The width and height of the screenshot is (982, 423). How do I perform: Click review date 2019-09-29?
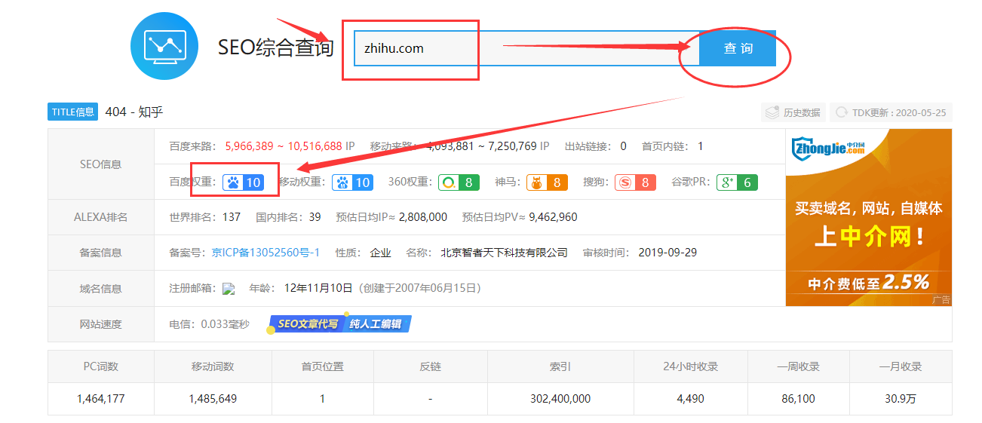tap(667, 253)
